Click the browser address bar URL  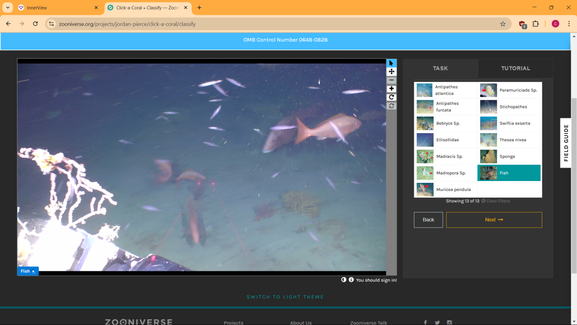(127, 24)
